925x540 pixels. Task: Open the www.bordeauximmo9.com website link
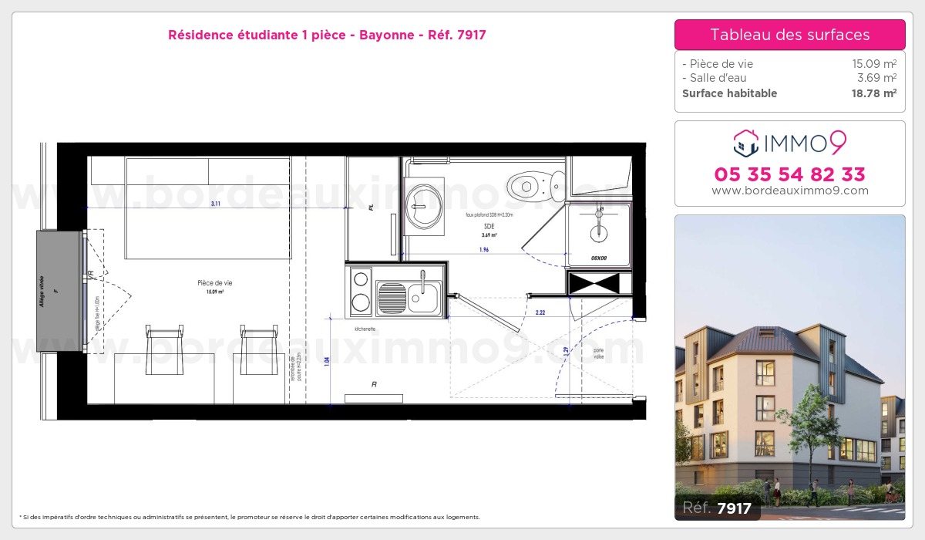[789, 191]
